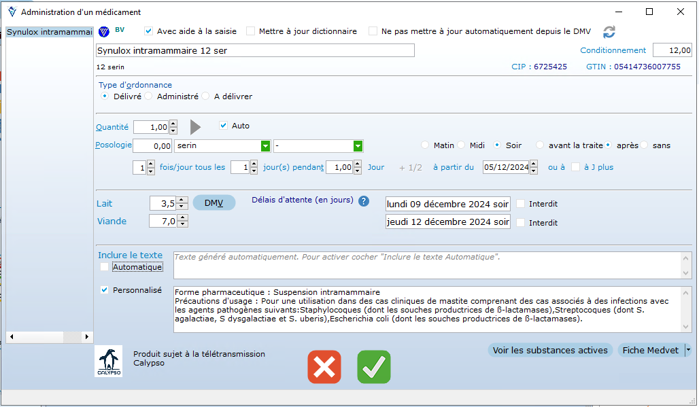The image size is (699, 407).
Task: Open the serin unit dropdown
Action: 265,146
